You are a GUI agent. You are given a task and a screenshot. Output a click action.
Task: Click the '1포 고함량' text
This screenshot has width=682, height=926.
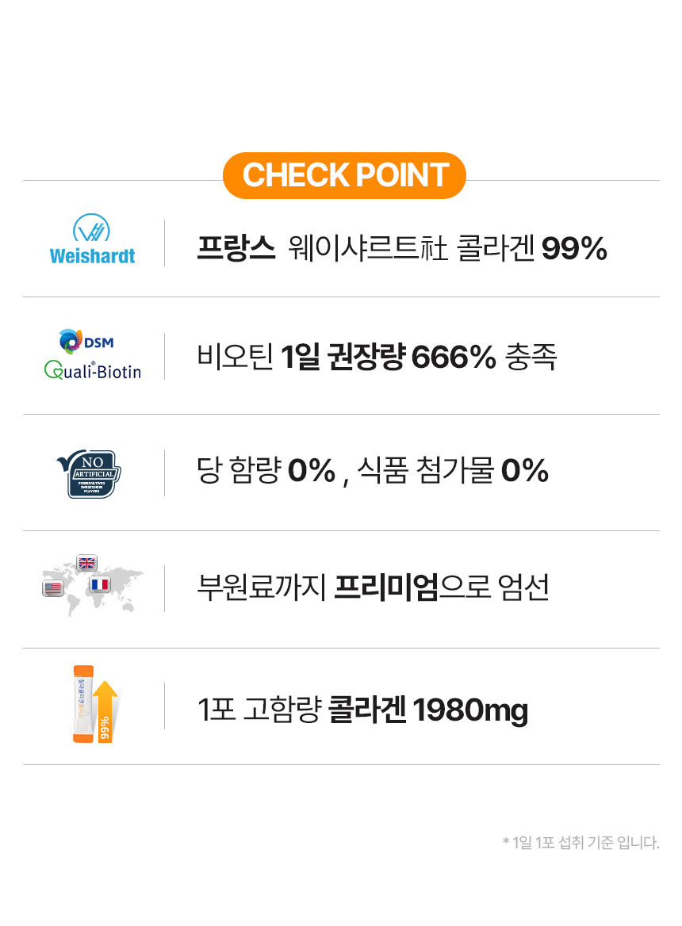(258, 710)
